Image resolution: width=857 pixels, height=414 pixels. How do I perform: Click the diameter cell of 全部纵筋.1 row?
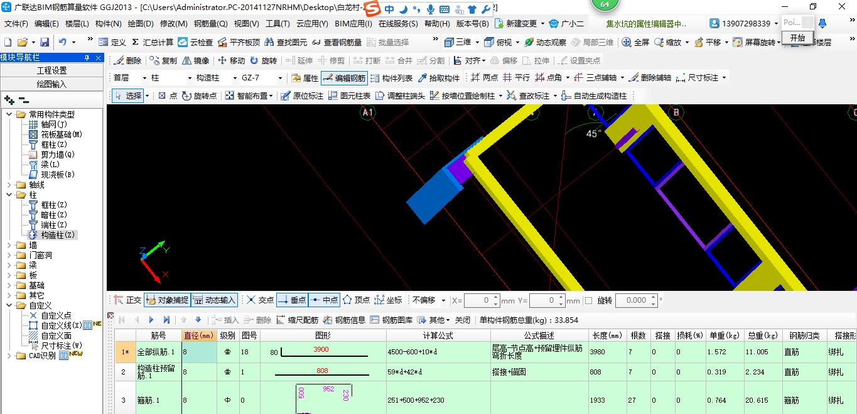200,352
